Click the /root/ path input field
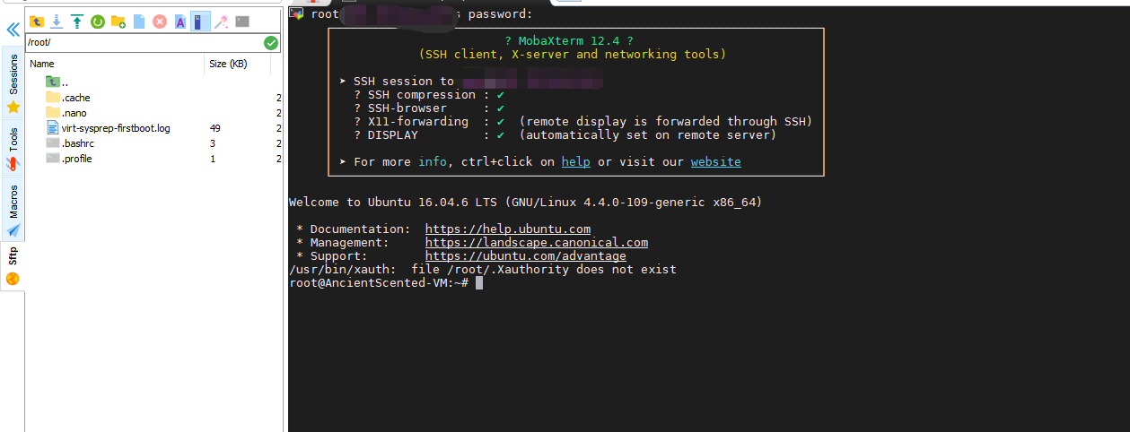 [144, 43]
